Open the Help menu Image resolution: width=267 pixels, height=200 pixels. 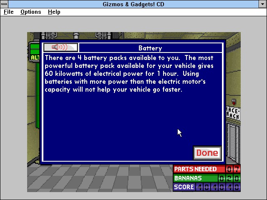(54, 12)
